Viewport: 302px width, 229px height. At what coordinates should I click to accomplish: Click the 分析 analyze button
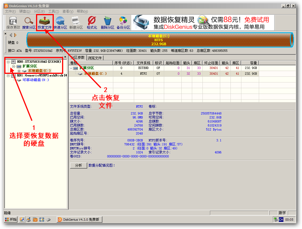78,165
